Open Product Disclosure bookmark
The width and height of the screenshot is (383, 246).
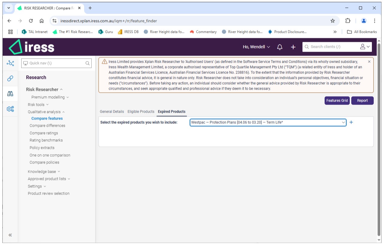(287, 32)
